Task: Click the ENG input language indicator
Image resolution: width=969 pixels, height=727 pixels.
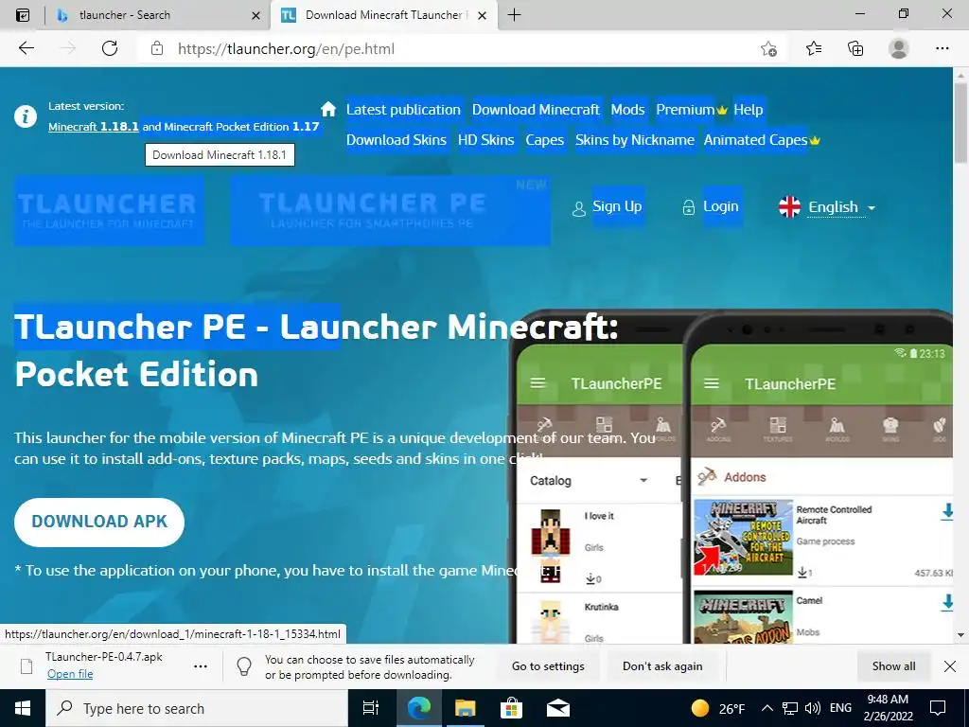Action: coord(840,708)
